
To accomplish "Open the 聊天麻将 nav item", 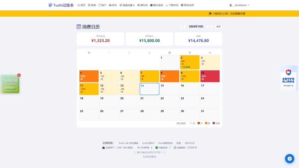I will (156, 5).
